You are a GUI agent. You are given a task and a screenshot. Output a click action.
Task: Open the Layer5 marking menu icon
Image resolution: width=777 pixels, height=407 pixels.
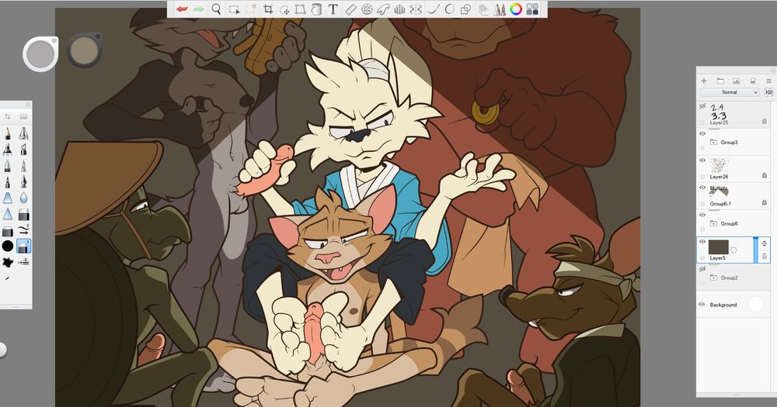click(x=734, y=250)
